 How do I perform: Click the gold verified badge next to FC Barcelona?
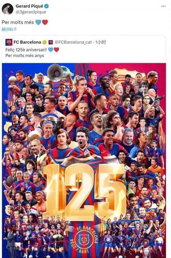[44, 42]
